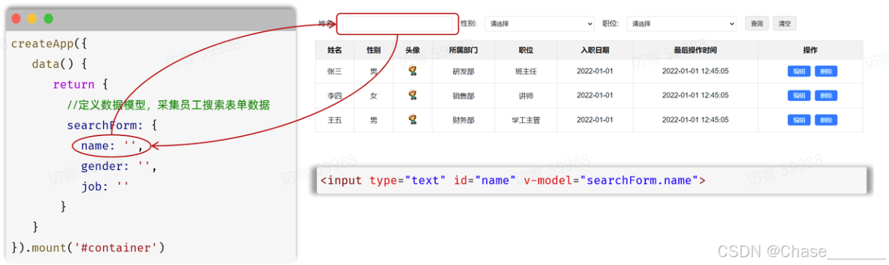Click the 查询 button

pos(757,24)
